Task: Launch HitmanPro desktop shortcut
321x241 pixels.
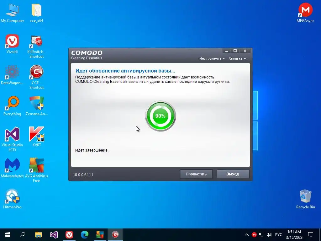Action: point(12,199)
